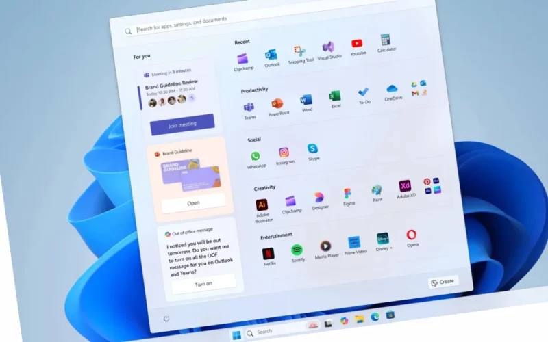Click the Out of office message label
Viewport: 548px width, 342px height.
192,231
